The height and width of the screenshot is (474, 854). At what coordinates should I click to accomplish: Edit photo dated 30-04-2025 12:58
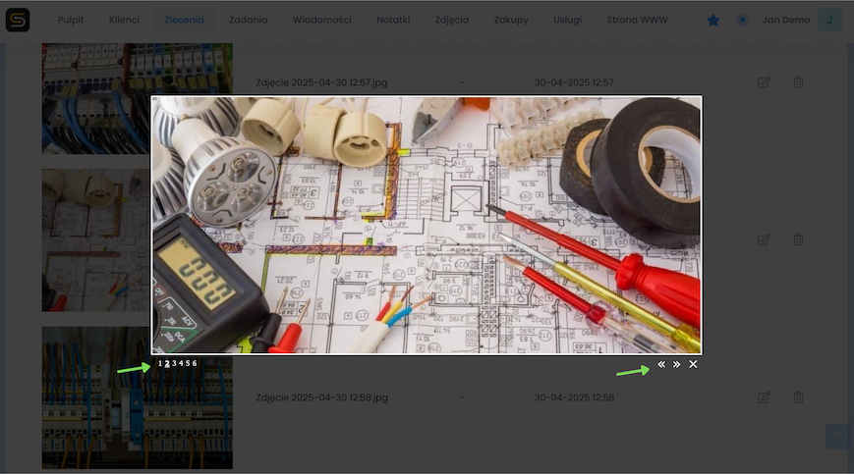click(x=765, y=397)
